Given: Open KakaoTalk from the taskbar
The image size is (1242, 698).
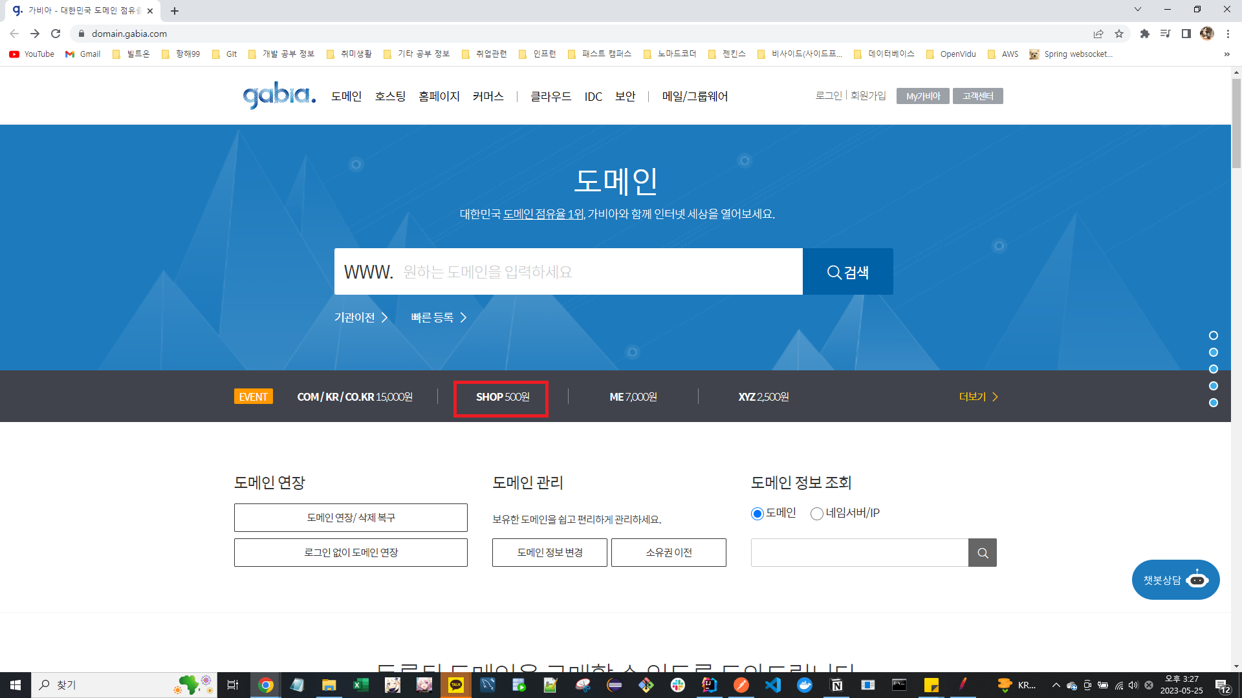Looking at the screenshot, I should 456,685.
